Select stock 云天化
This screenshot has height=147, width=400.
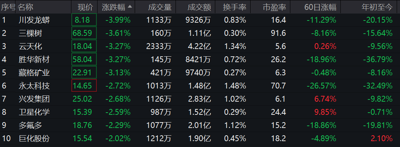click(x=31, y=46)
